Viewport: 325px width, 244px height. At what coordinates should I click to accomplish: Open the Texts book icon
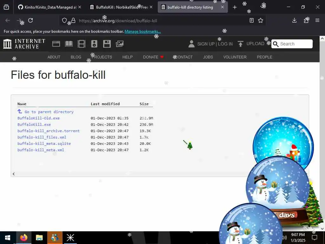coord(69,44)
